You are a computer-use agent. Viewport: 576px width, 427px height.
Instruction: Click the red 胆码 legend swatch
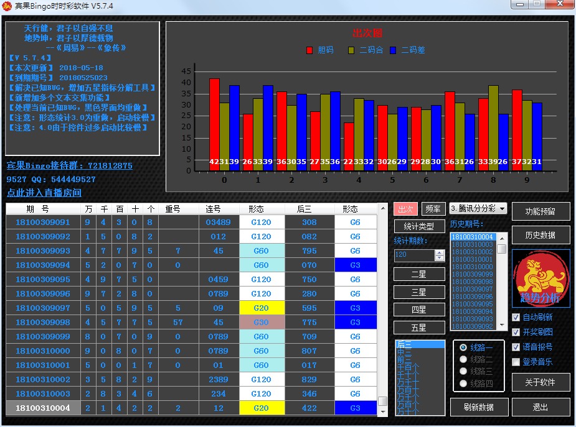(310, 50)
